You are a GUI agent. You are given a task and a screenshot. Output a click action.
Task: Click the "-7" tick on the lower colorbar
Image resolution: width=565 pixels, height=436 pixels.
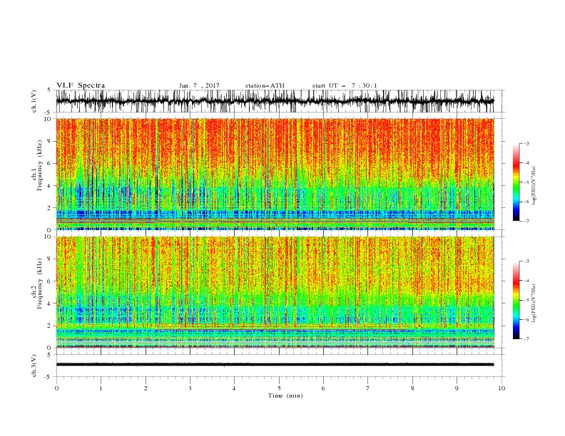[526, 339]
